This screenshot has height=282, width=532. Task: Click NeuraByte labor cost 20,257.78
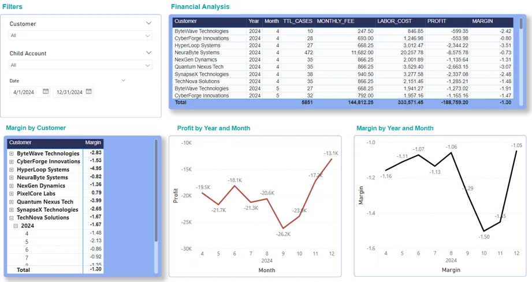click(411, 52)
